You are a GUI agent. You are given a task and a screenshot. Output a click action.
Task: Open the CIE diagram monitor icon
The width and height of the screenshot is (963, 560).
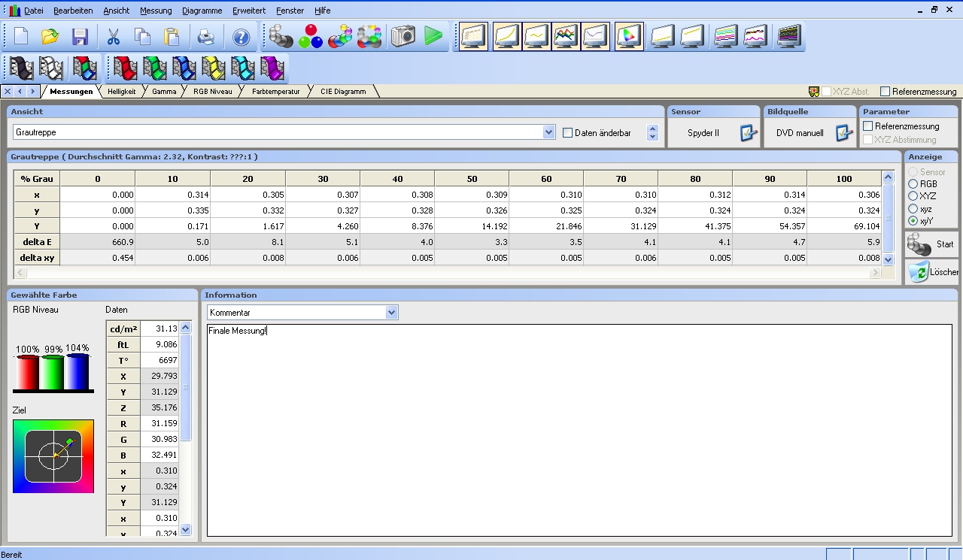(629, 36)
